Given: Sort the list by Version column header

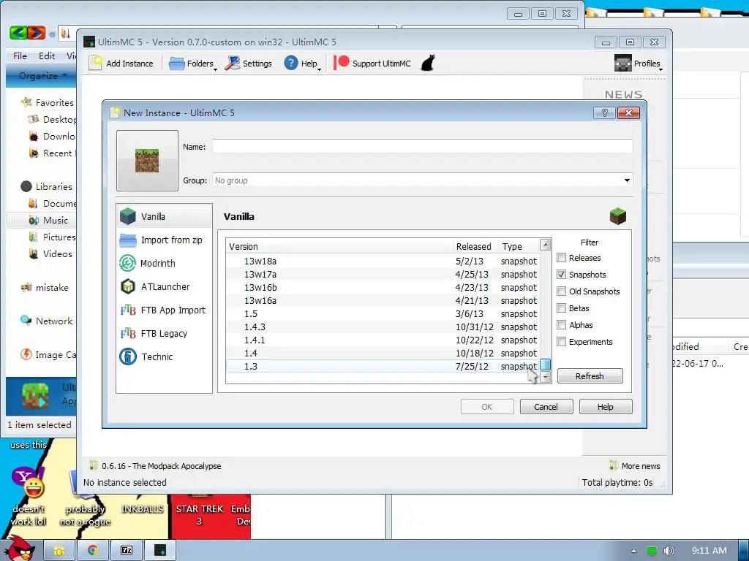Looking at the screenshot, I should pos(339,246).
